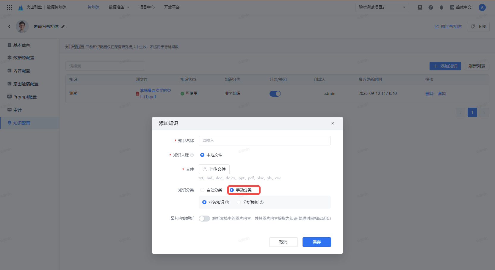Click the next page arrow
The image size is (495, 270).
coord(484,112)
